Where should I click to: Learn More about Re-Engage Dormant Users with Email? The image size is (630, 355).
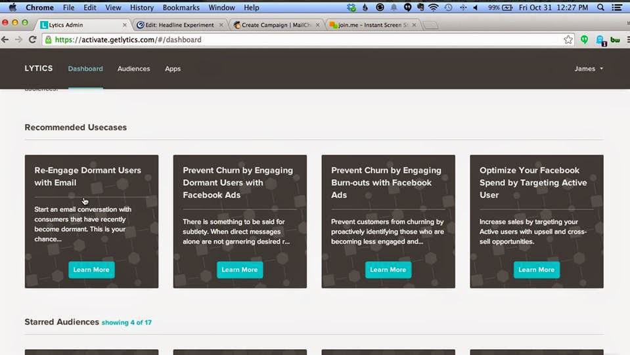point(91,270)
